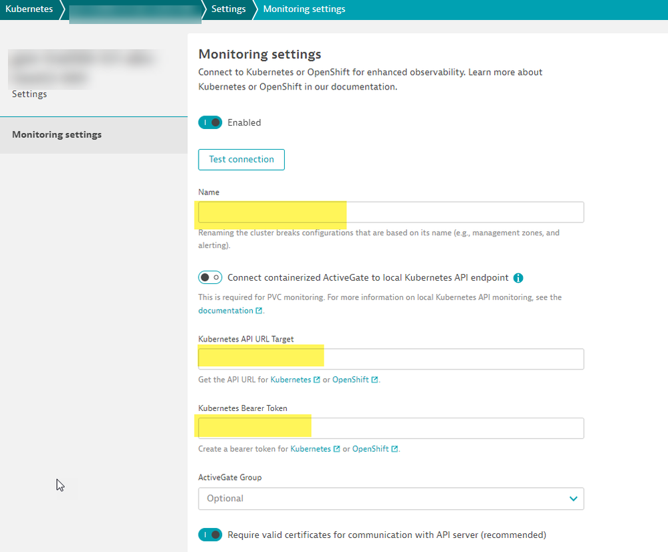
Task: Select Settings in the breadcrumb bar
Action: click(x=228, y=9)
